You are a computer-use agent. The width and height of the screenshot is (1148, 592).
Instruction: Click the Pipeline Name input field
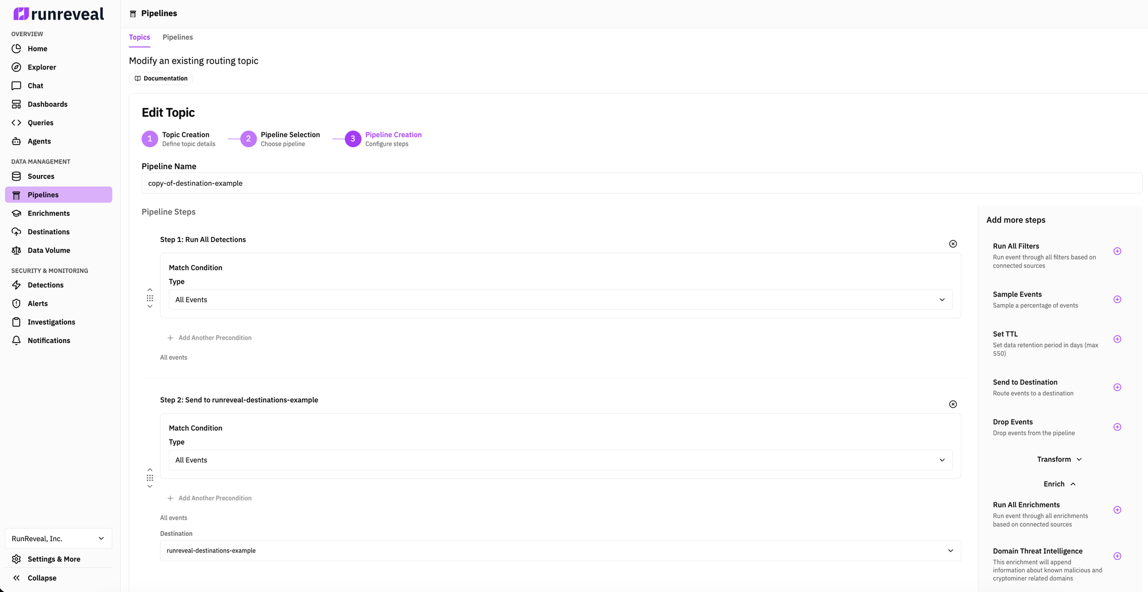point(642,184)
